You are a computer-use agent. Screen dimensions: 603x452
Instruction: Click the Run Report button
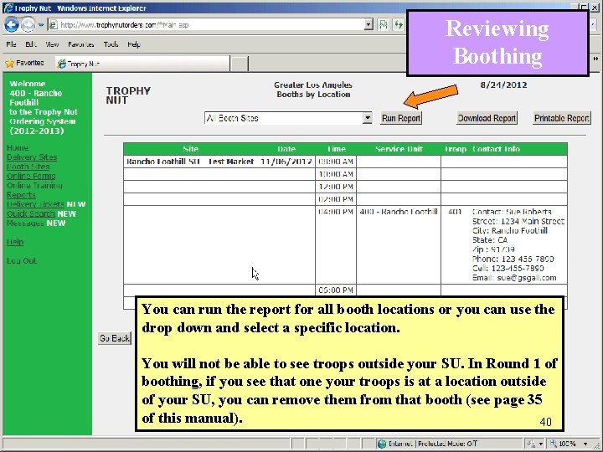(x=401, y=118)
